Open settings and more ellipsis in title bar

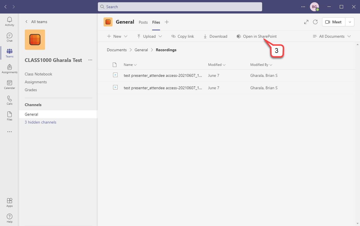click(x=303, y=7)
